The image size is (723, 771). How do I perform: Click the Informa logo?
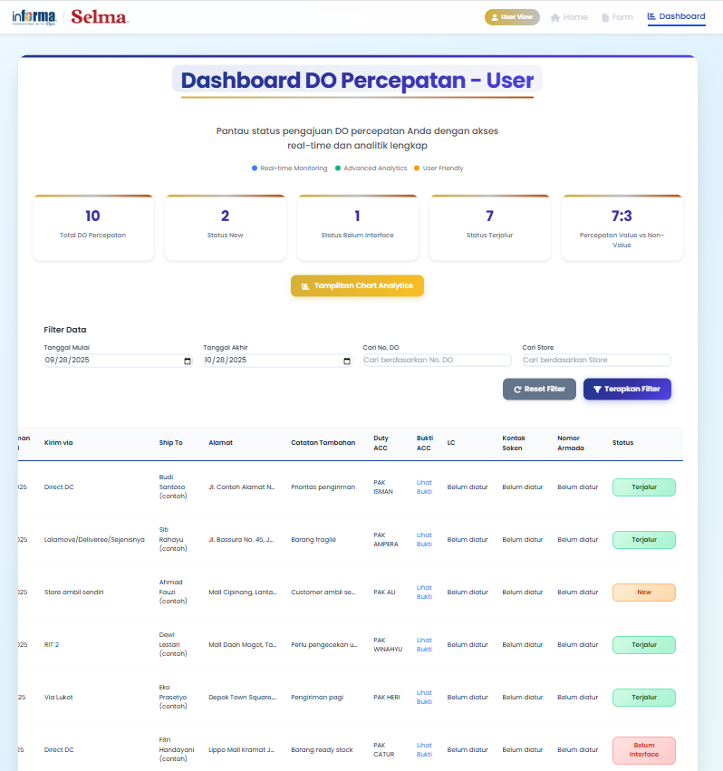pos(34,17)
